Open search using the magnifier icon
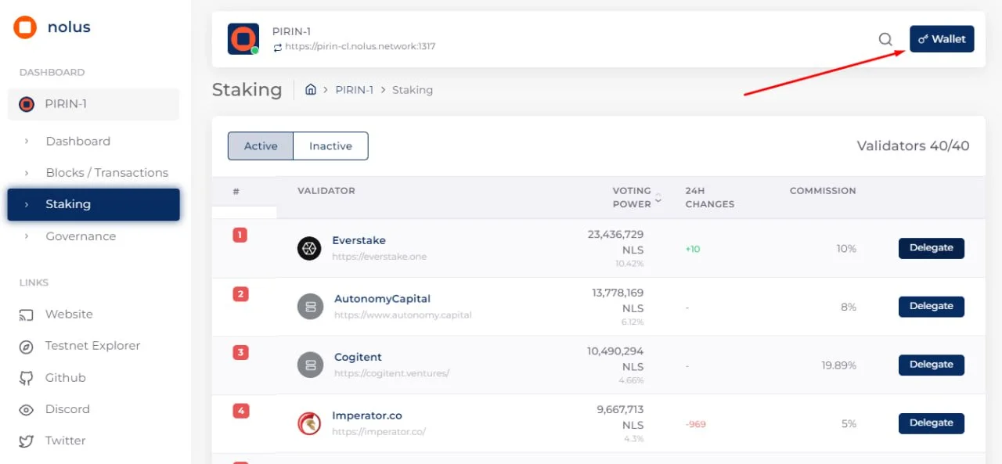 885,39
